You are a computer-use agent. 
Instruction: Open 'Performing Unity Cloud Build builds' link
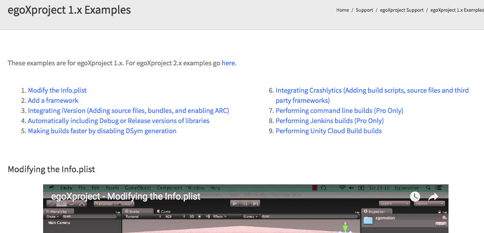328,131
